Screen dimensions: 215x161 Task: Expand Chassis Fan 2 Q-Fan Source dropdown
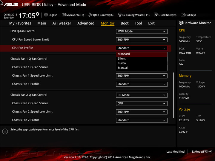[x=142, y=103]
